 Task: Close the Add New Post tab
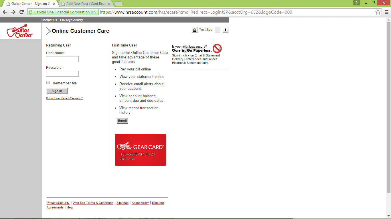(x=109, y=4)
